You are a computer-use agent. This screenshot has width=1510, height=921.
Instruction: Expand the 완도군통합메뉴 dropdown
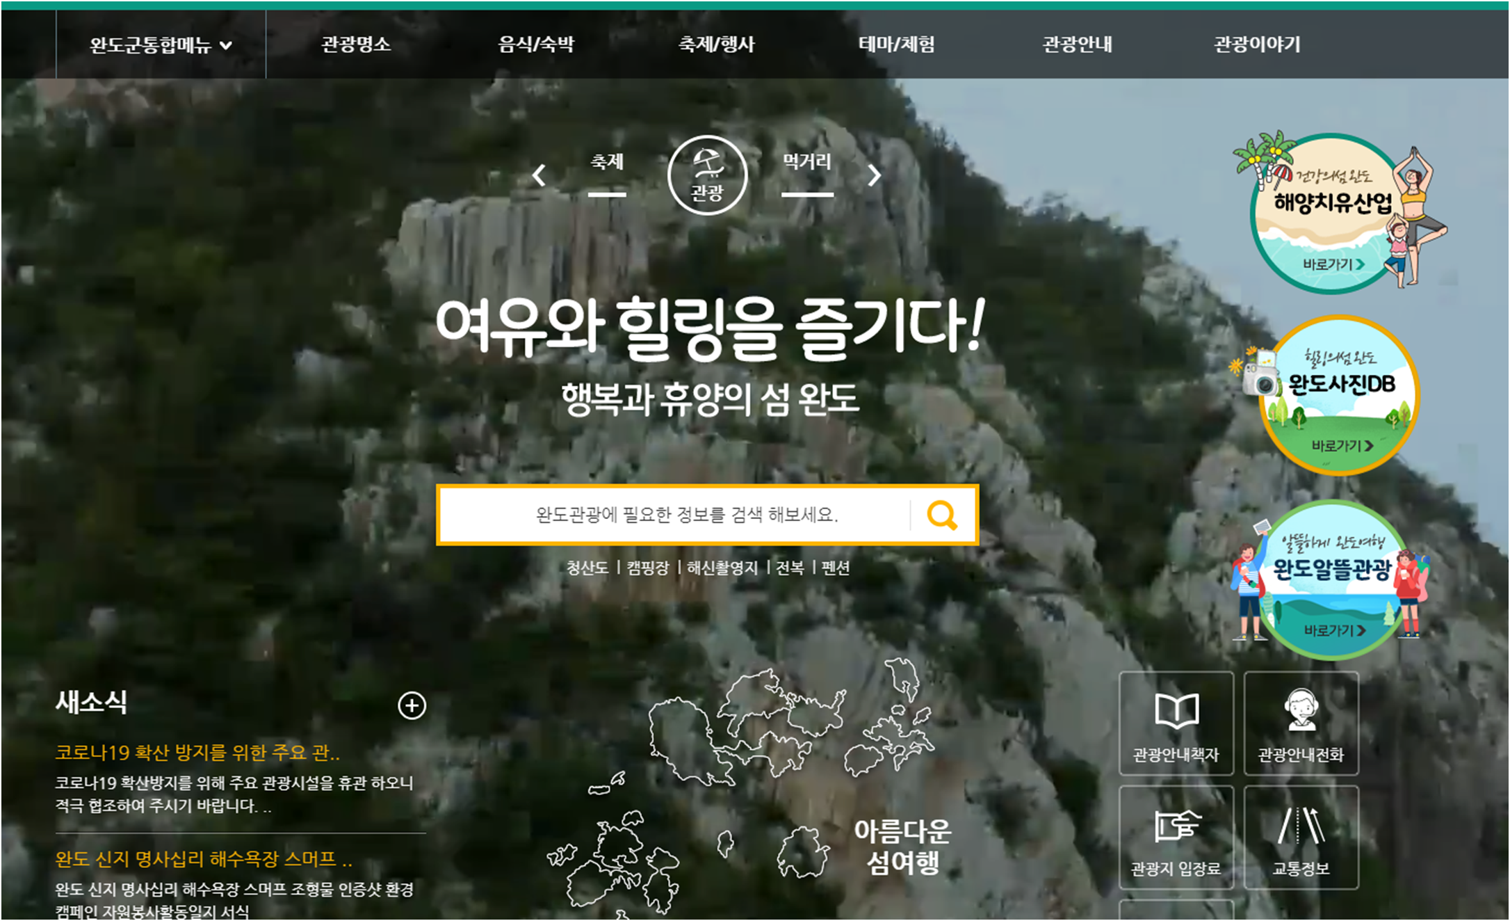[x=161, y=45]
